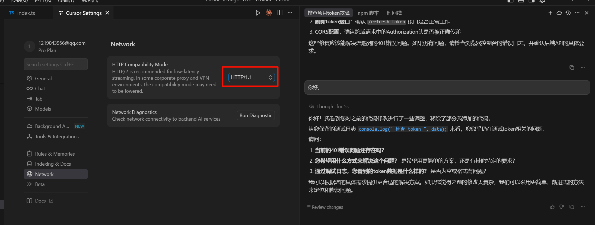Click the Review changes link
The width and height of the screenshot is (595, 225).
point(325,207)
